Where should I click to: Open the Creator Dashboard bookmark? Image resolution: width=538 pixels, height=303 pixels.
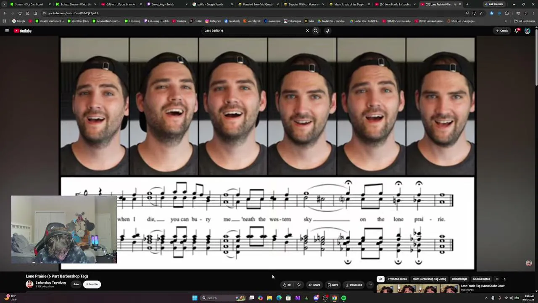(x=50, y=21)
